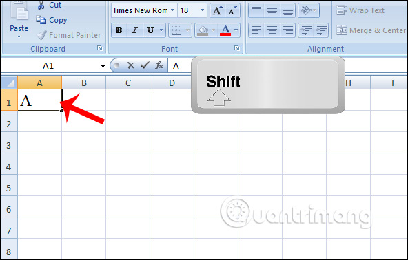Cancel entry with the X icon

tap(131, 66)
